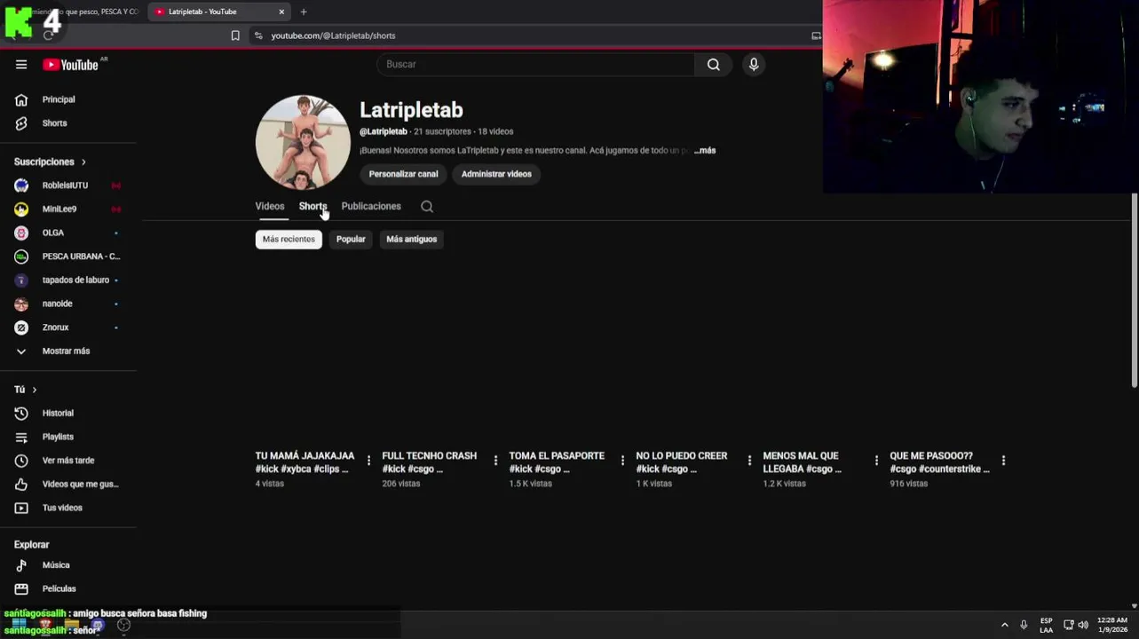Open Principal home icon in sidebar
The height and width of the screenshot is (639, 1139).
pos(21,99)
